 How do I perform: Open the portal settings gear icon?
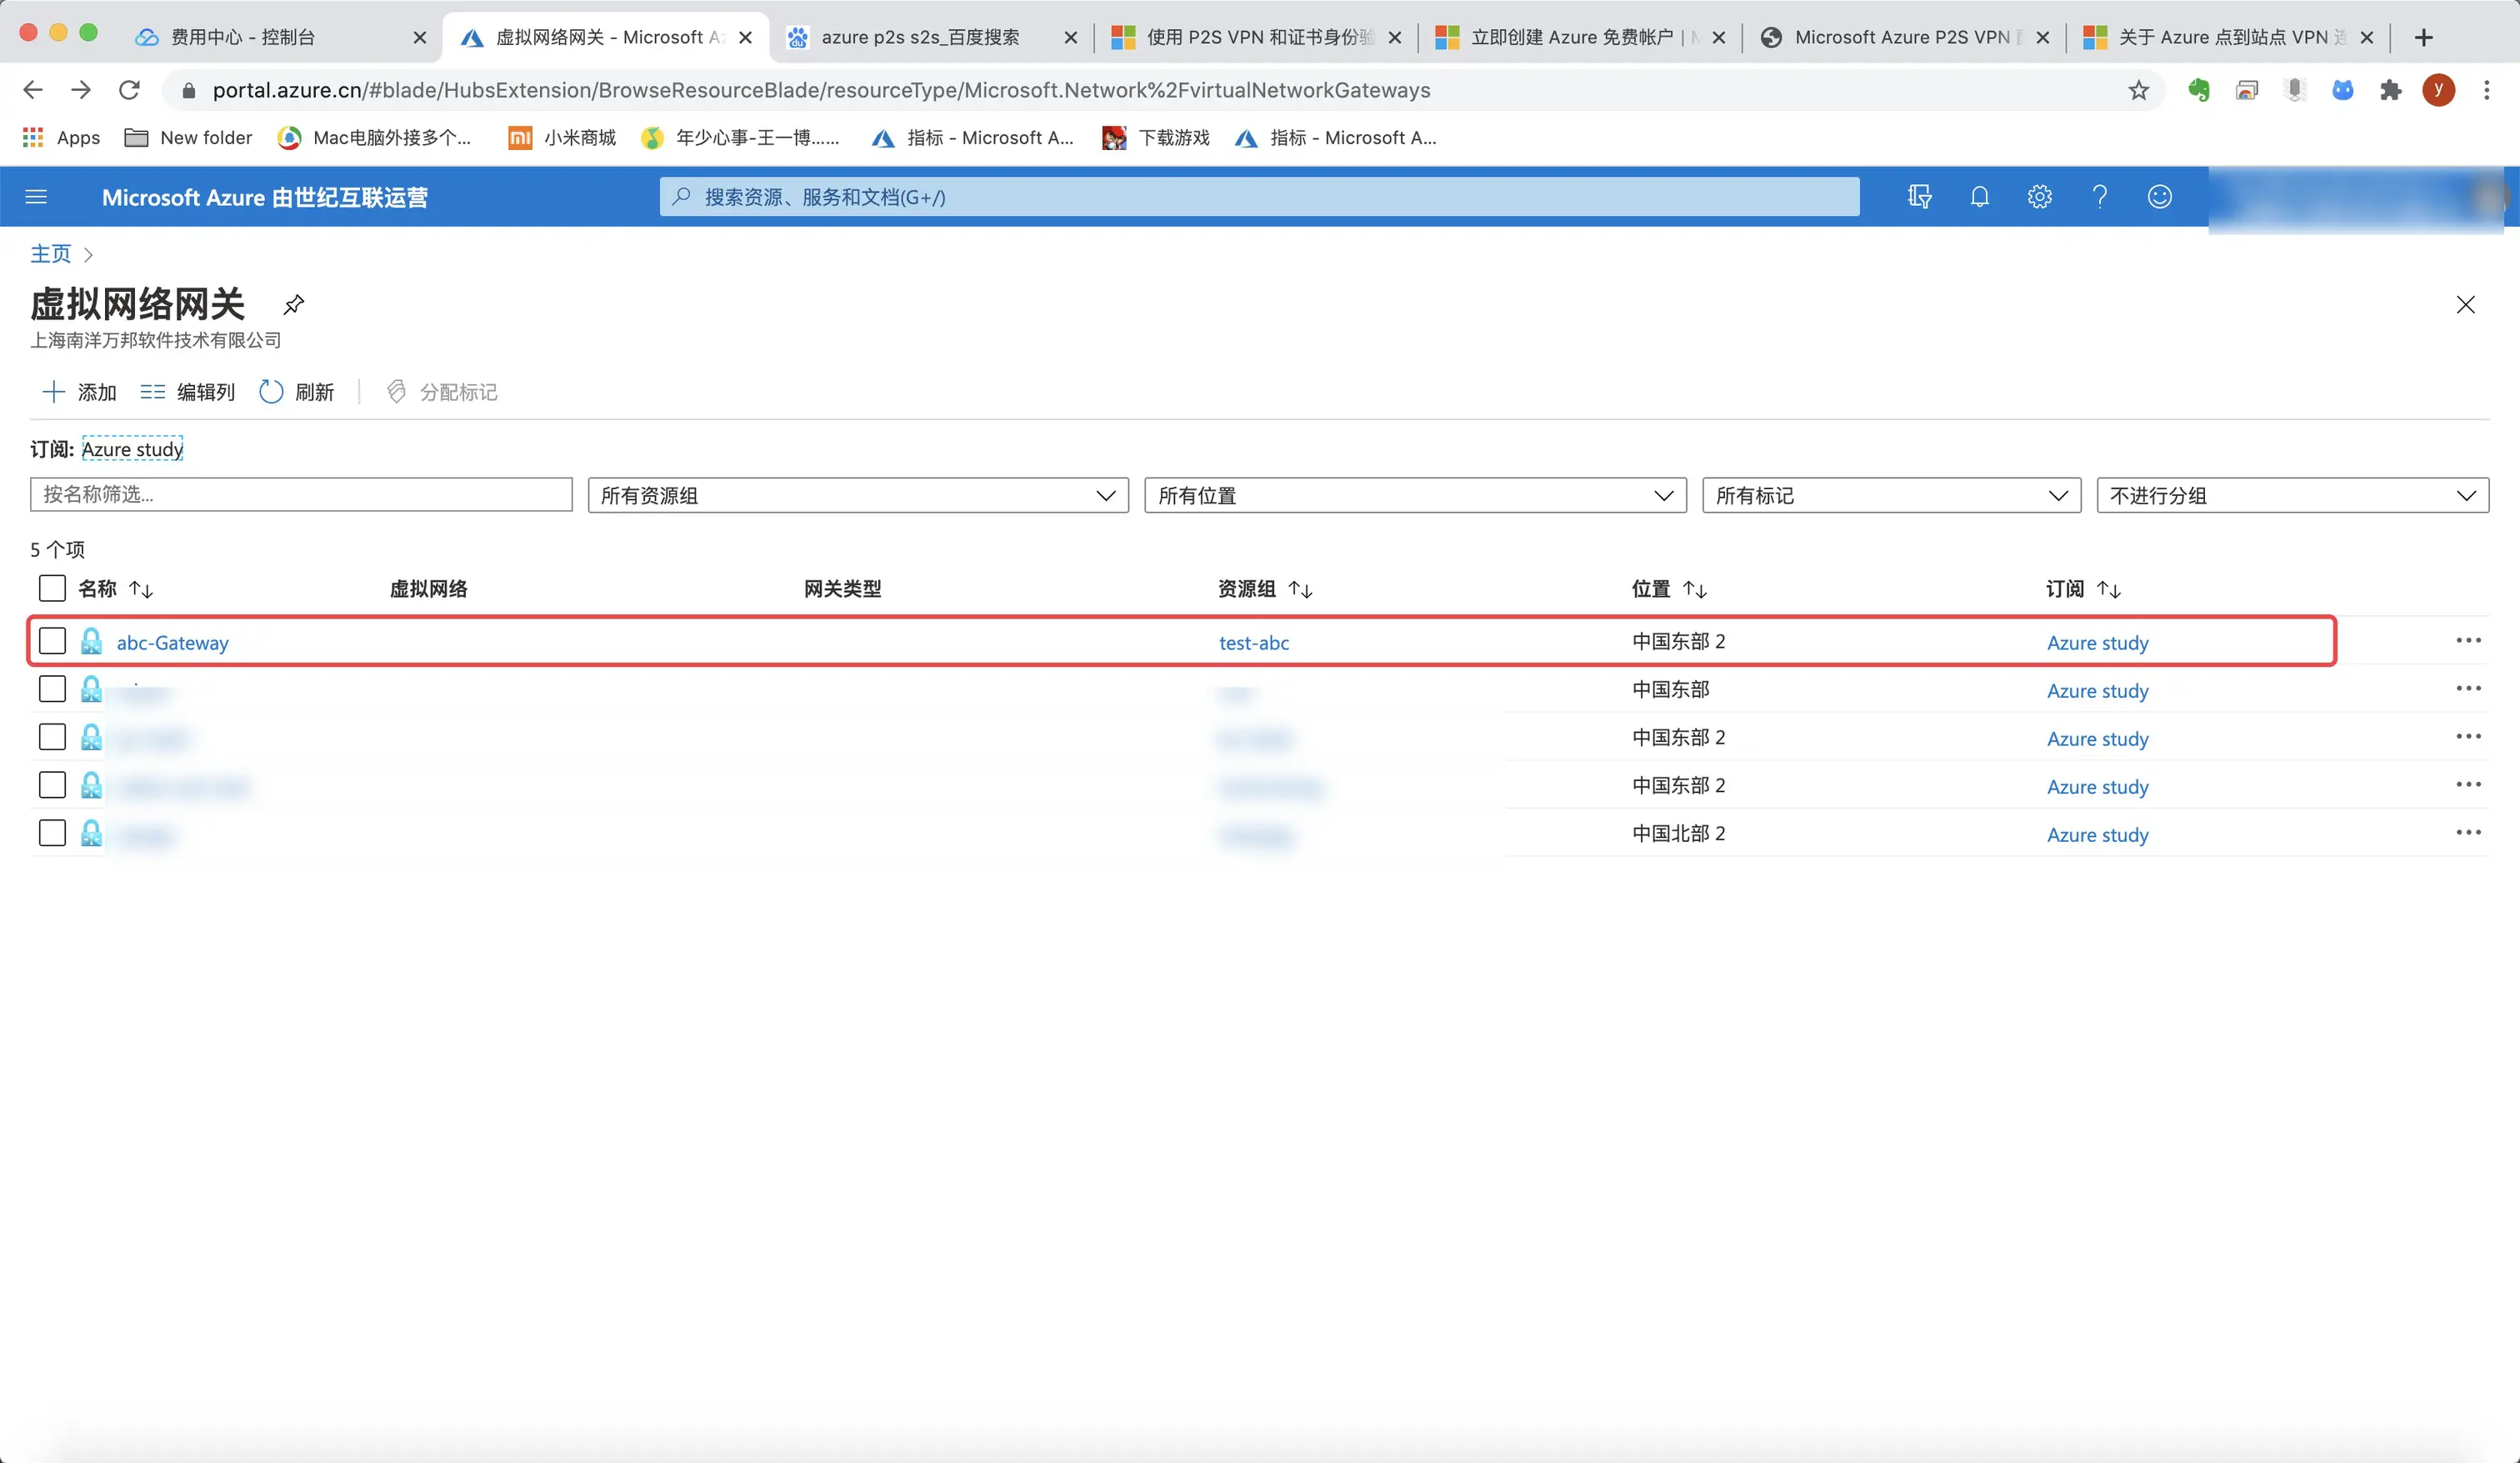coord(2039,197)
